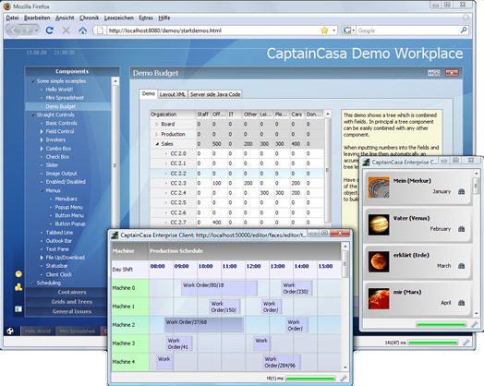484x386 pixels.
Task: Bookmark the page with the star icon
Action: tap(324, 30)
